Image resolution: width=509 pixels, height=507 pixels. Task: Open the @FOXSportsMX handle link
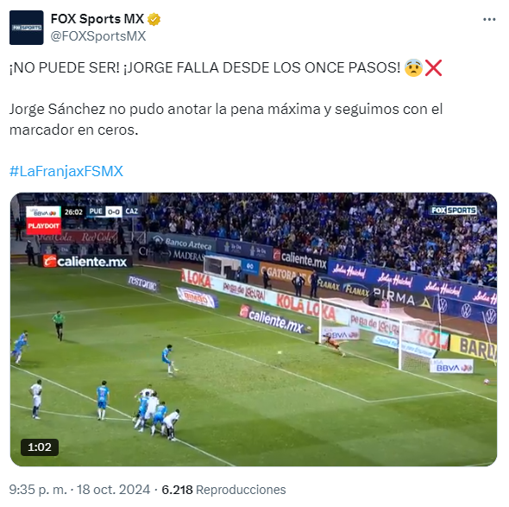click(98, 36)
